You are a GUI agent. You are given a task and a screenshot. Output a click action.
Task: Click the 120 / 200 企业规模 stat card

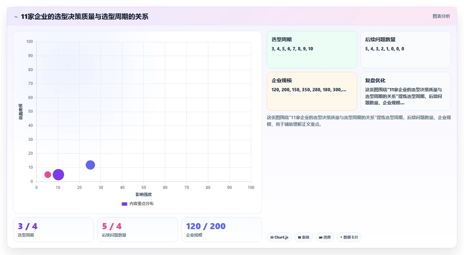point(222,229)
